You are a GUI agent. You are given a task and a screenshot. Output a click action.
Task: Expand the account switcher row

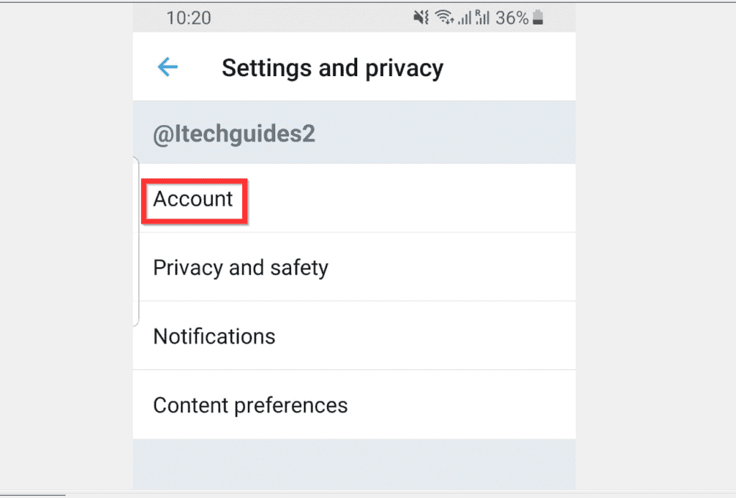354,133
